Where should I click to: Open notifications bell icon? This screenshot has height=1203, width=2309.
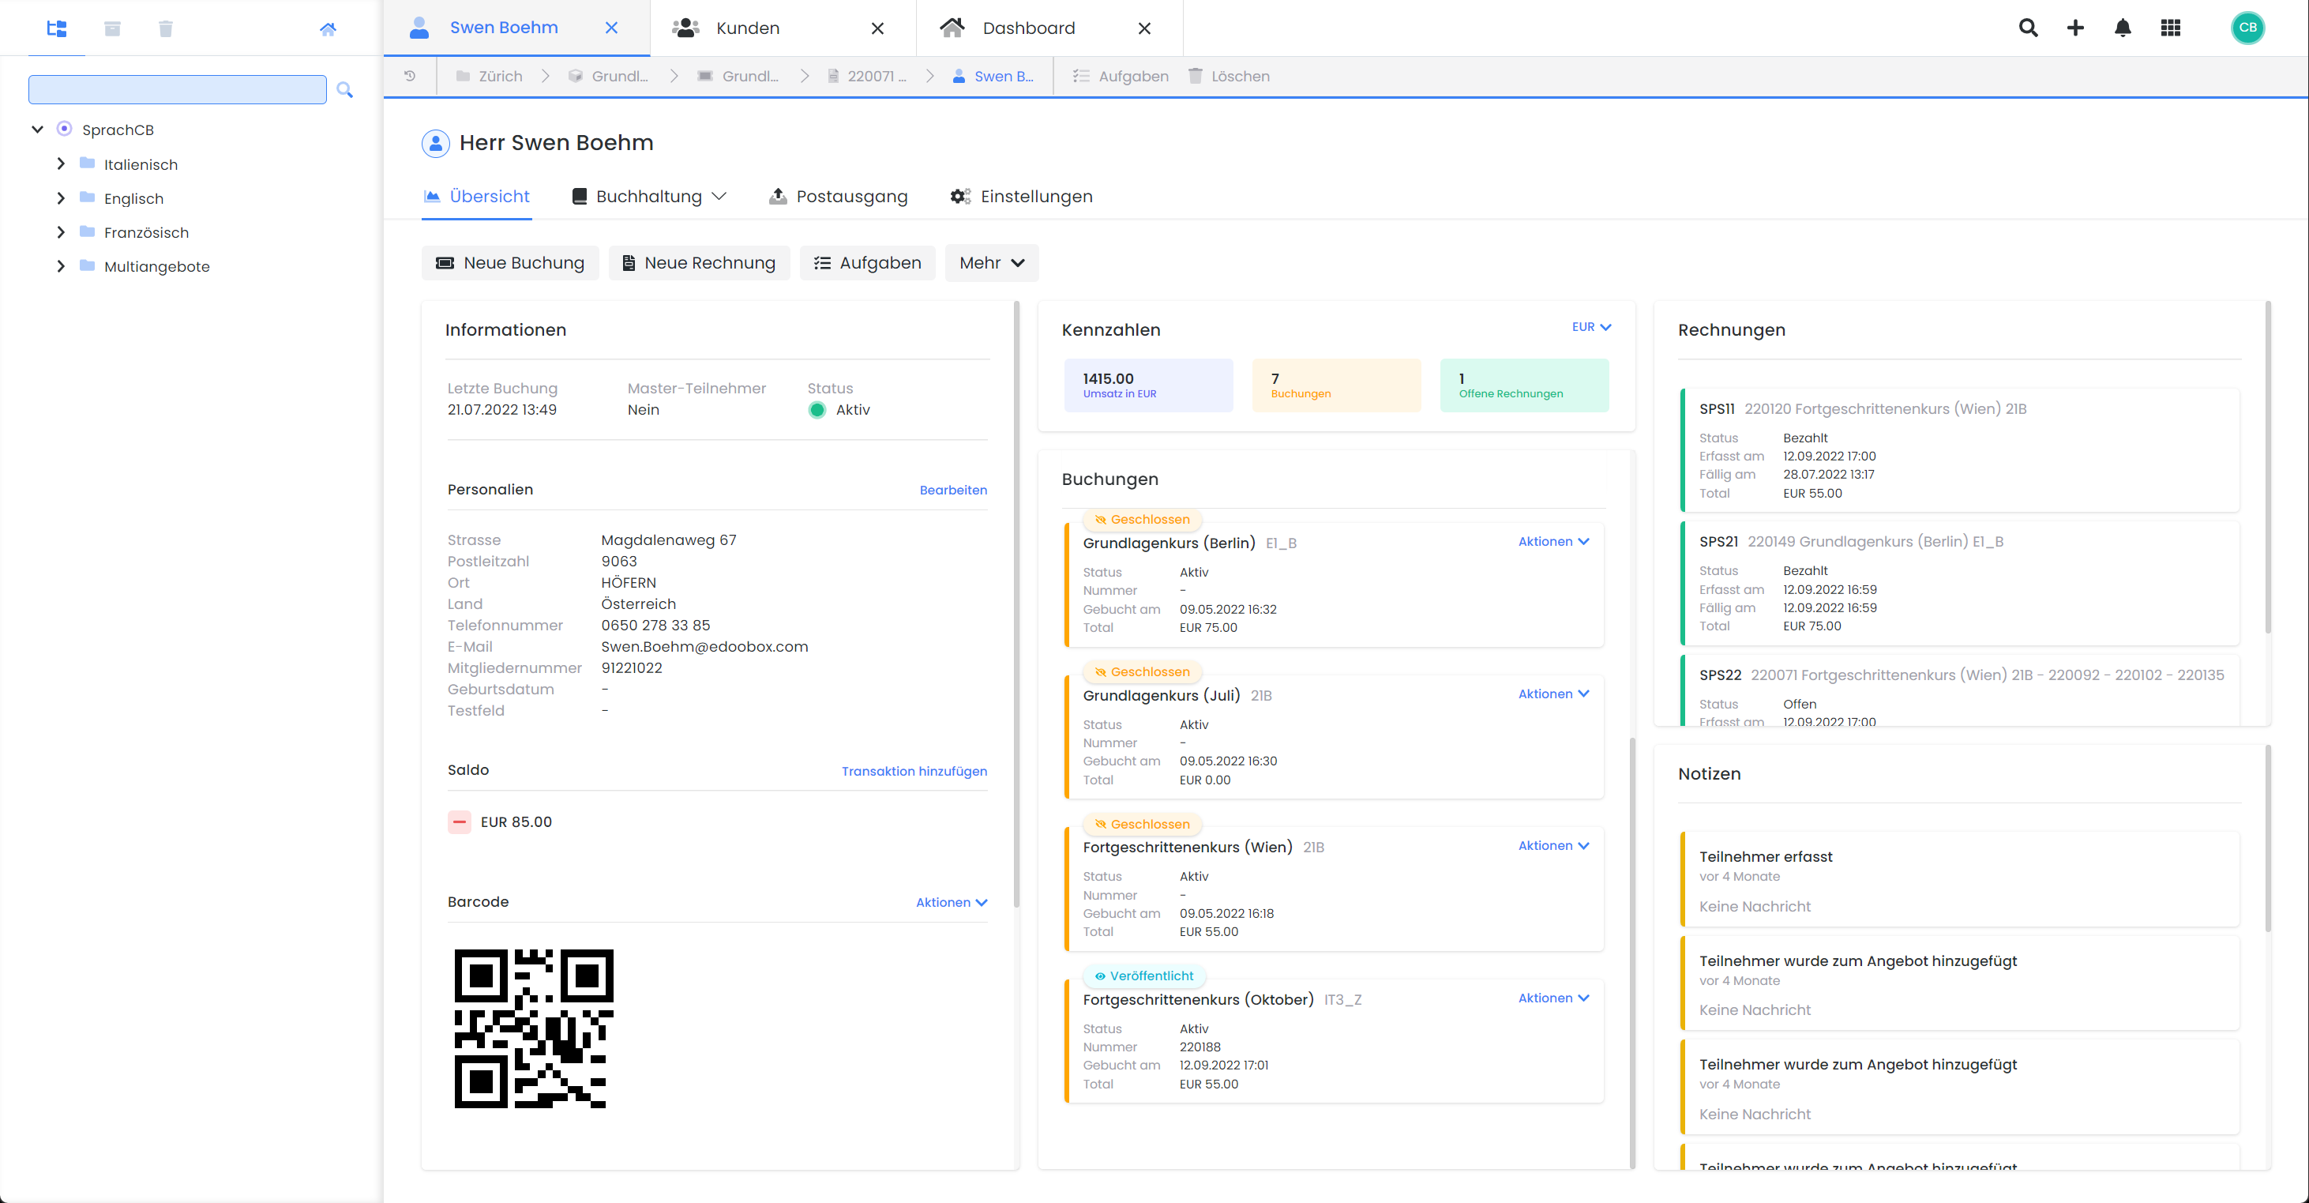click(2123, 28)
